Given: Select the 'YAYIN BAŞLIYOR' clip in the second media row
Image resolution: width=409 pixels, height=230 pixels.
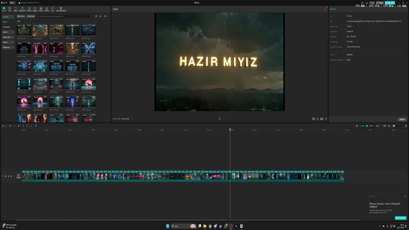Looking at the screenshot, I should 24,48.
